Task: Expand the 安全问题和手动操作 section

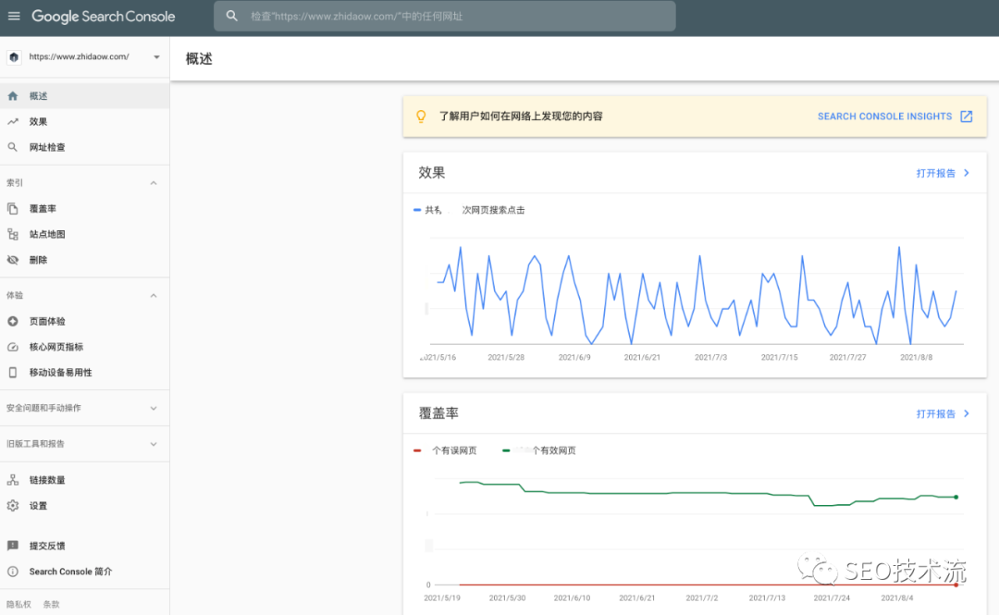Action: pyautogui.click(x=154, y=408)
